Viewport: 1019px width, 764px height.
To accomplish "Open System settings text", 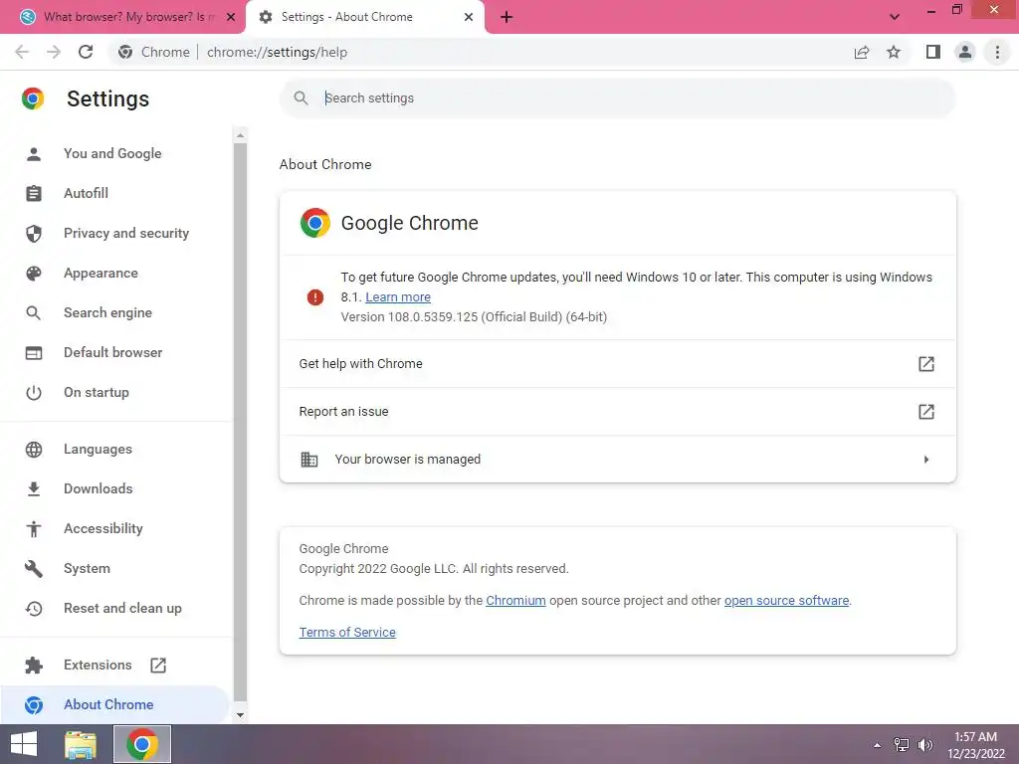I will (87, 568).
